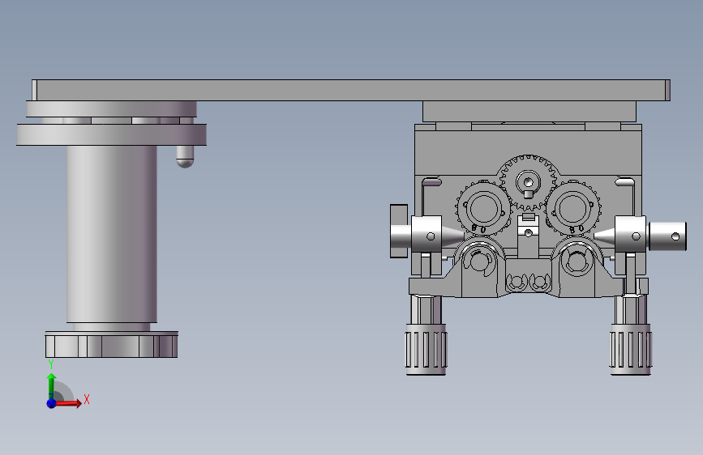The height and width of the screenshot is (455, 703).
Task: Click the green Y axis of the triad
Action: click(51, 385)
